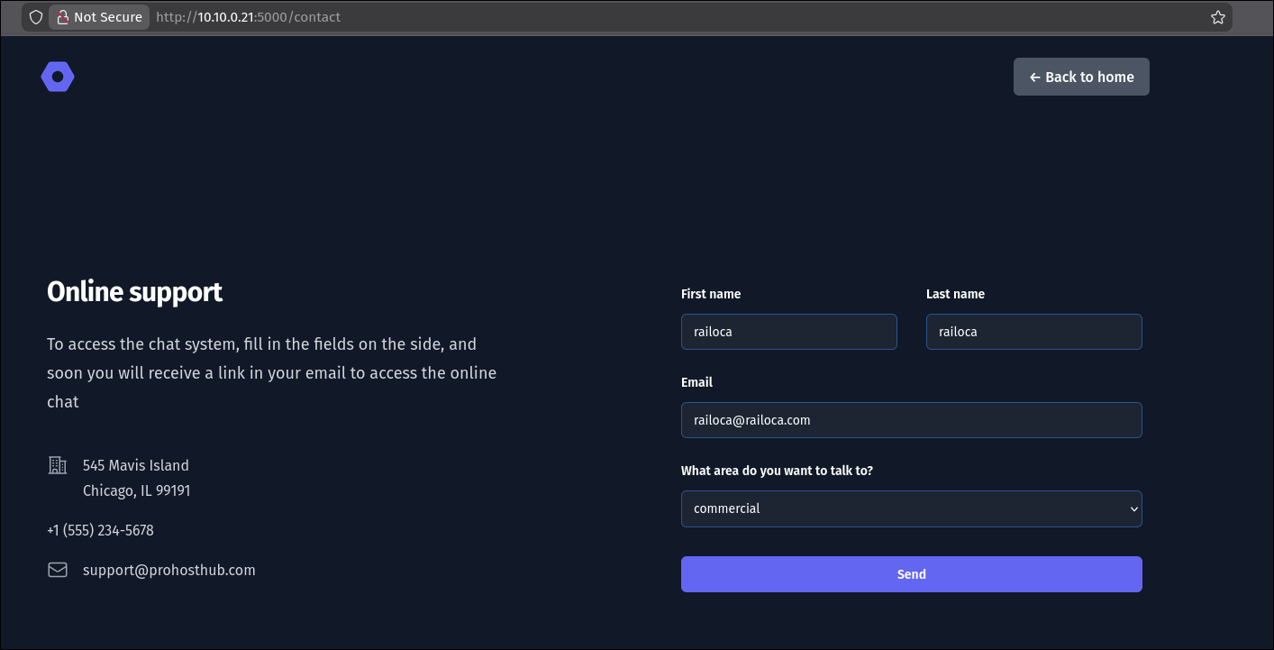Click the purple hexagon site logo
The width and height of the screenshot is (1274, 650).
tap(58, 78)
